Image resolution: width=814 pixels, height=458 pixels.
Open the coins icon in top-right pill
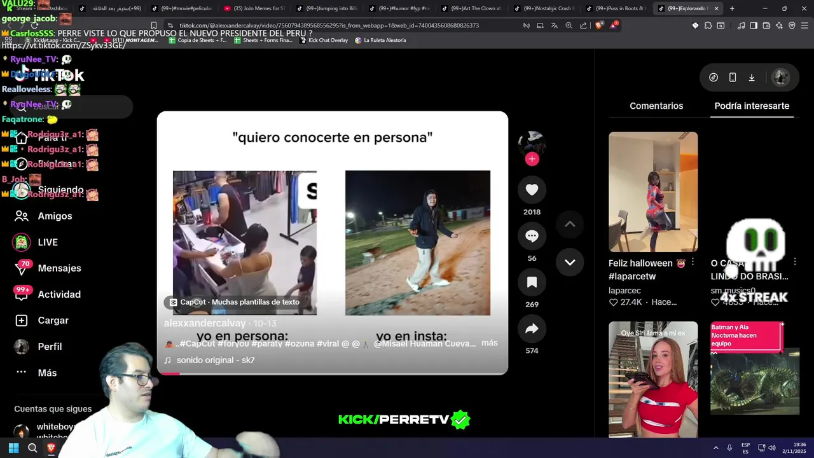(714, 78)
